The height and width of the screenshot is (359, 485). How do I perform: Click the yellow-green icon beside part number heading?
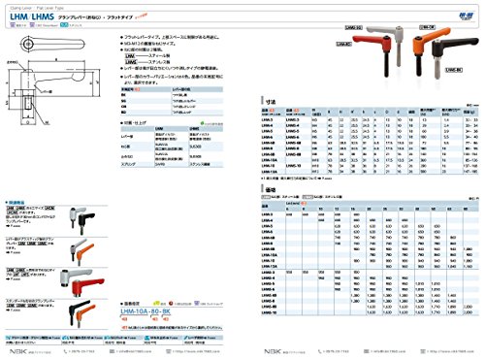coord(157,304)
